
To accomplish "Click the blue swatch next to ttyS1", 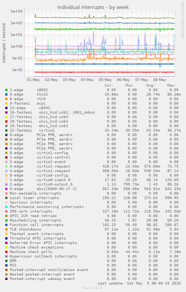I will click(6, 94).
